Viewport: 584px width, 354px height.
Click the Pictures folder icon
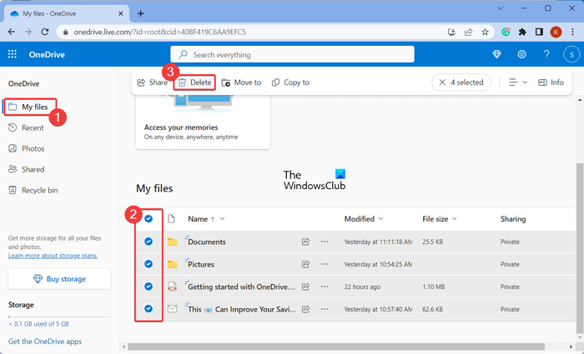[x=172, y=264]
